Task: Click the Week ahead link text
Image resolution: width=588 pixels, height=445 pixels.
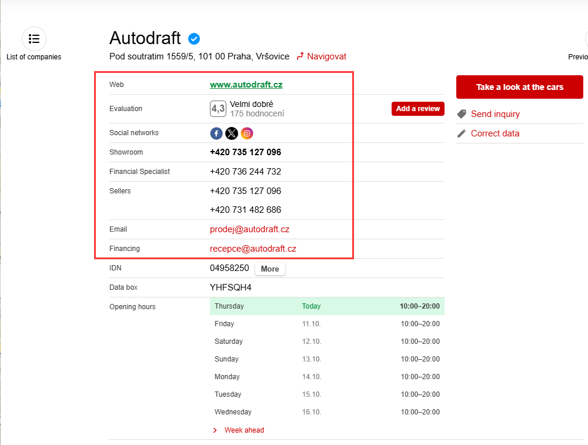Action: [244, 430]
